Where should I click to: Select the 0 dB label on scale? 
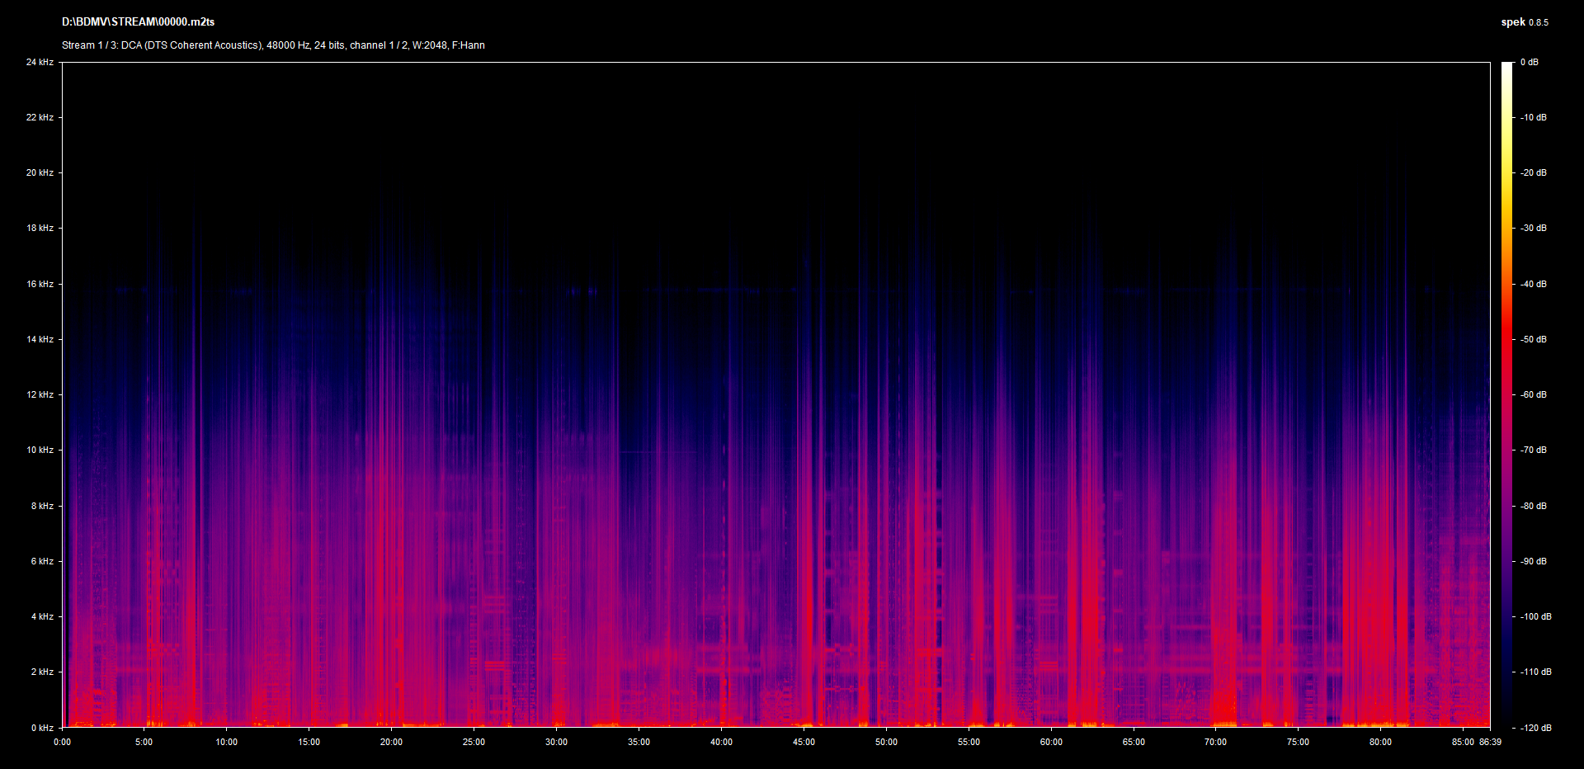(x=1529, y=63)
